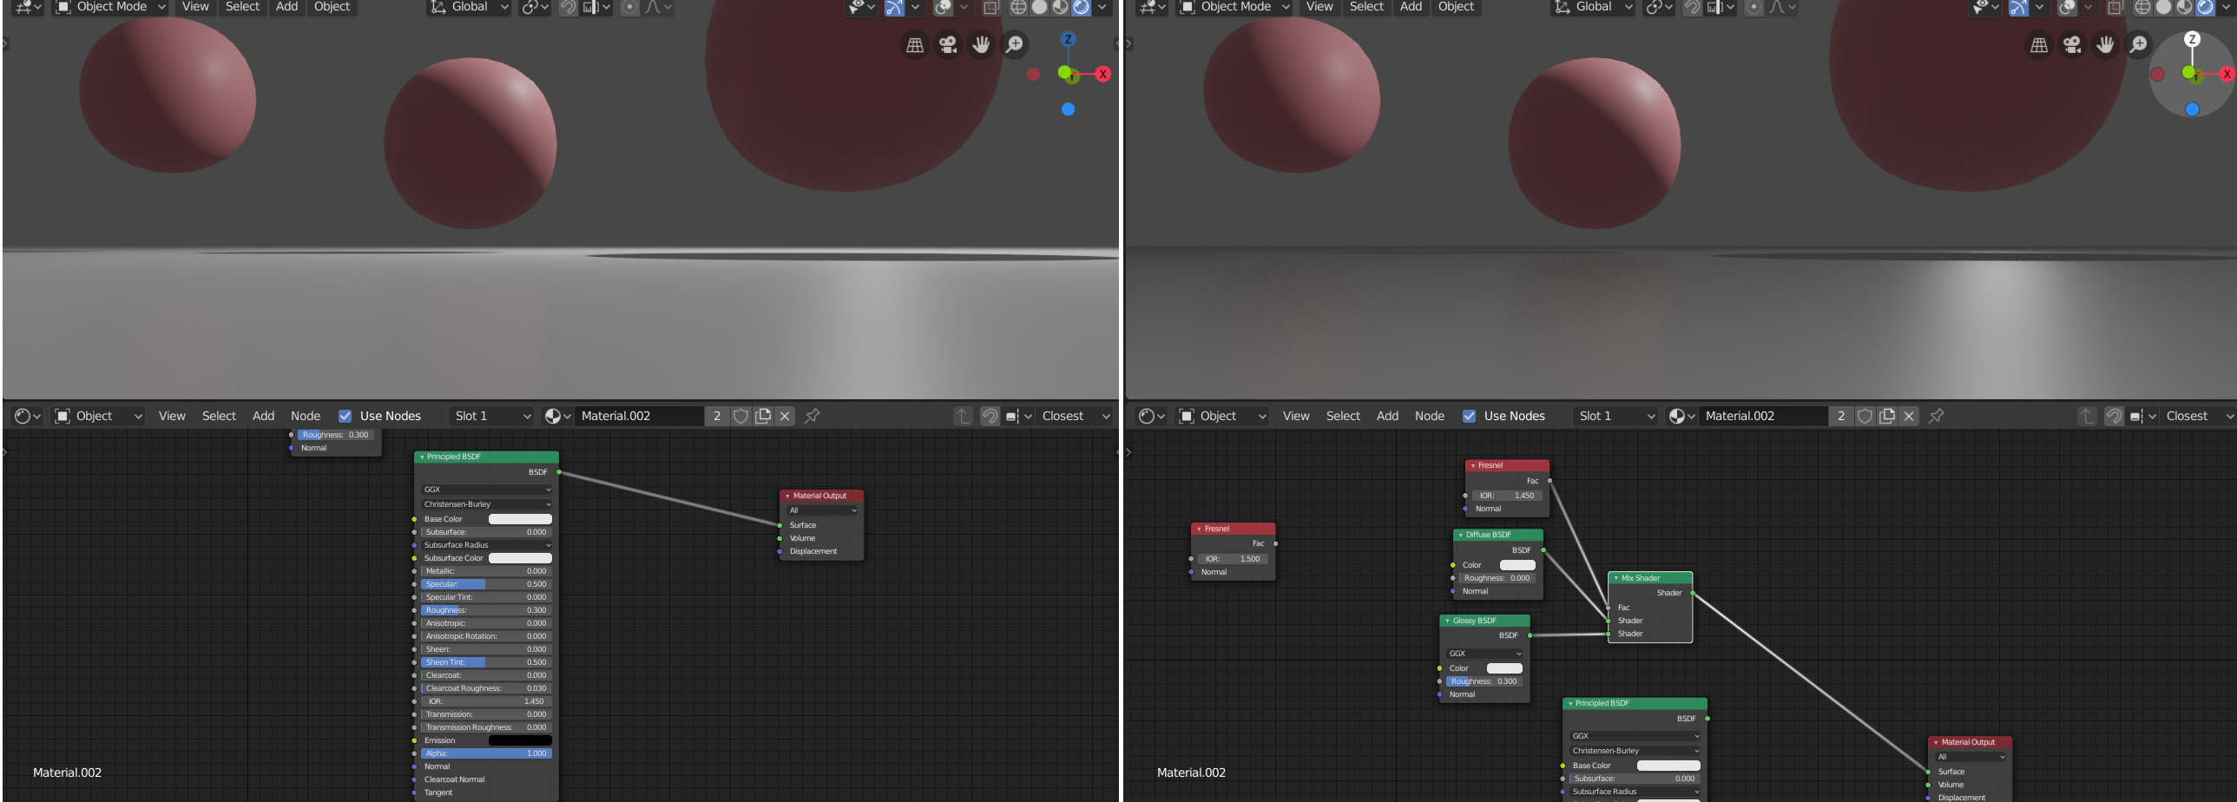Image resolution: width=2237 pixels, height=802 pixels.
Task: Toggle camera view in left viewport
Action: click(x=948, y=44)
